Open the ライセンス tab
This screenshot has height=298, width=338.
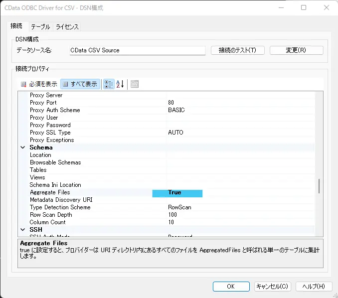[x=67, y=27]
